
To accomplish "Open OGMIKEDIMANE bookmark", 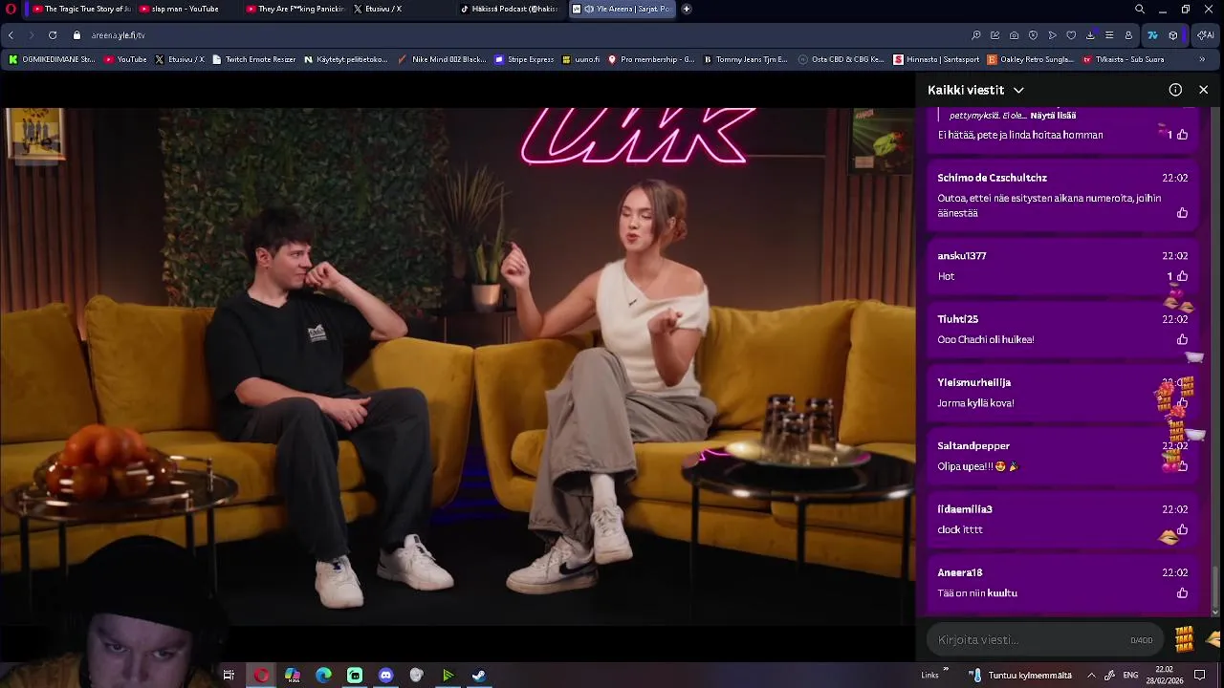I will click(52, 59).
